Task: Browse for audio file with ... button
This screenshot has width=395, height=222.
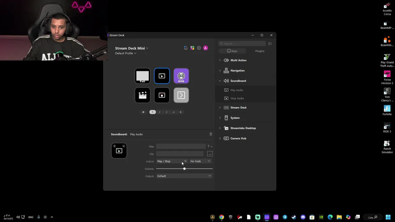Action: pyautogui.click(x=210, y=154)
